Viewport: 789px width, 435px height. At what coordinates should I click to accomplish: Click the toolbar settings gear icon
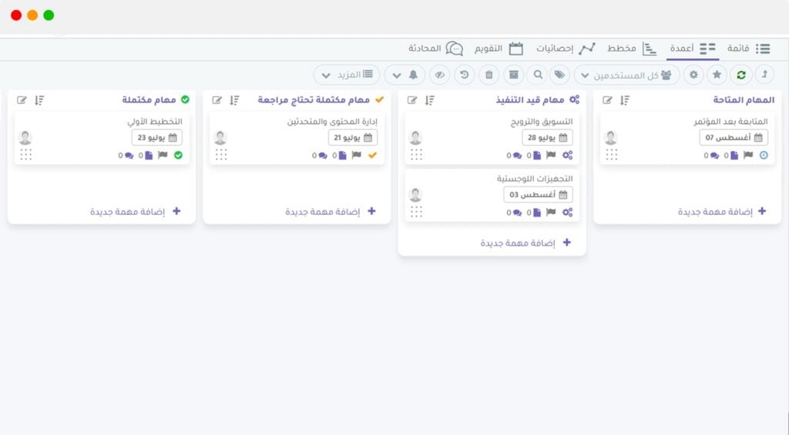click(x=693, y=75)
